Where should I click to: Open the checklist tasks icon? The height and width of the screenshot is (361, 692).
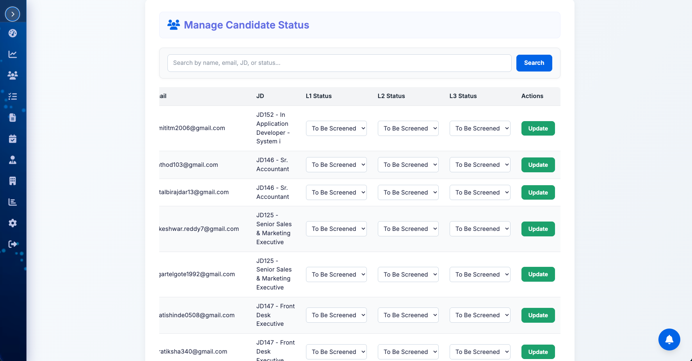pyautogui.click(x=12, y=97)
